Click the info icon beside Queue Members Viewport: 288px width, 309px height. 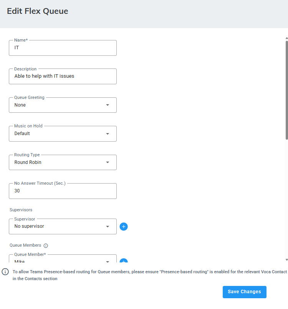point(46,246)
